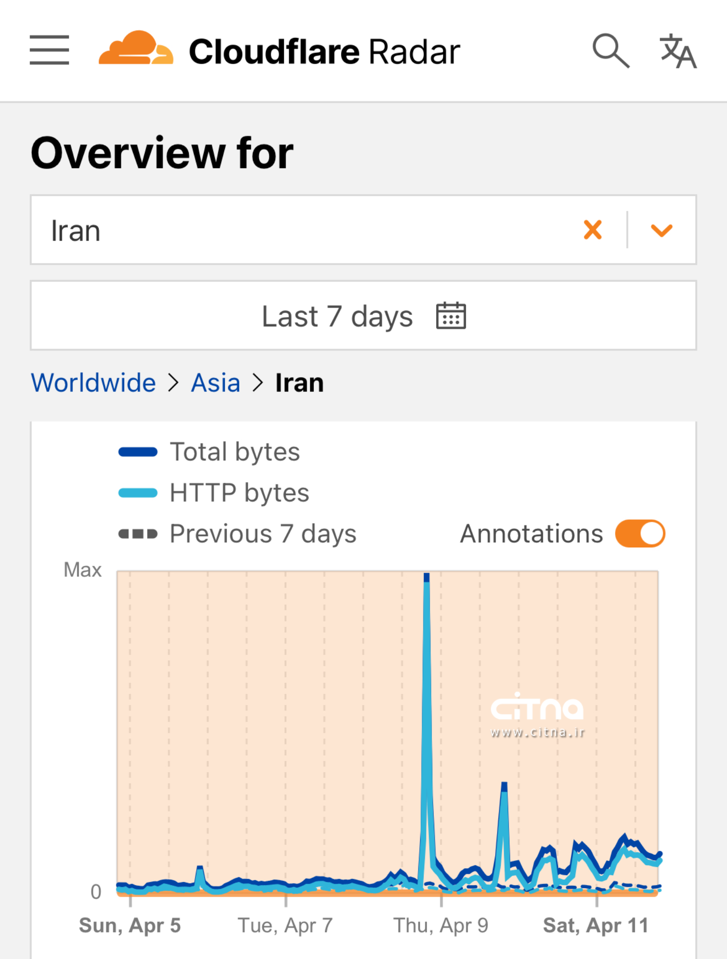This screenshot has width=727, height=959.
Task: Toggle the Annotations switch off
Action: pyautogui.click(x=639, y=533)
